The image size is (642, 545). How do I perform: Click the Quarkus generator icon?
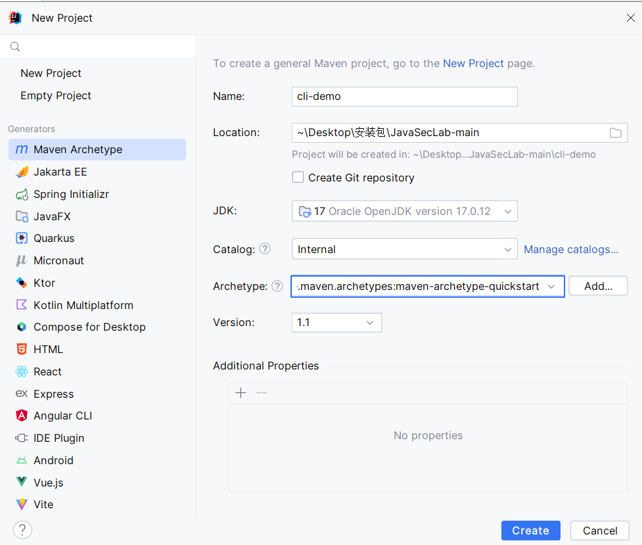[22, 238]
